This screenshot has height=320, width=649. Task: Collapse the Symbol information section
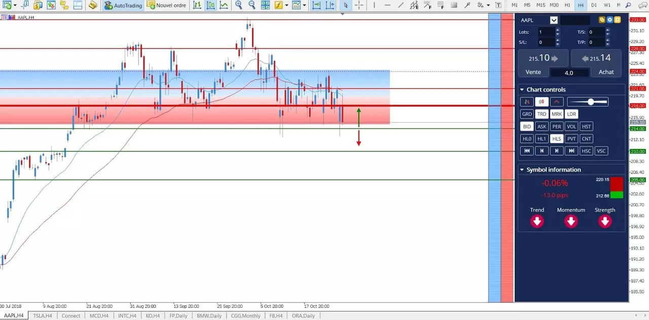(522, 170)
